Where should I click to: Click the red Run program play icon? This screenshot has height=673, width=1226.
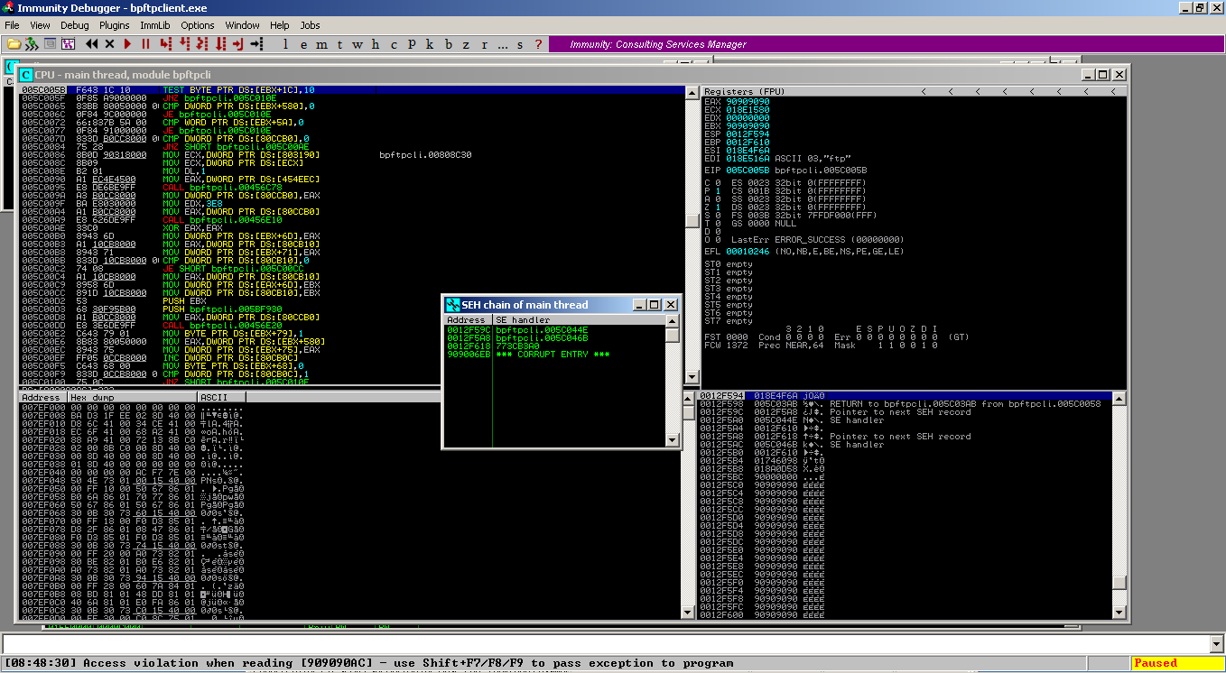coord(127,43)
